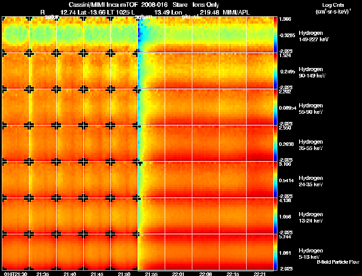The height and width of the screenshot is (276, 362).
Task: Click the color scale value '1.081'
Action: (286, 253)
